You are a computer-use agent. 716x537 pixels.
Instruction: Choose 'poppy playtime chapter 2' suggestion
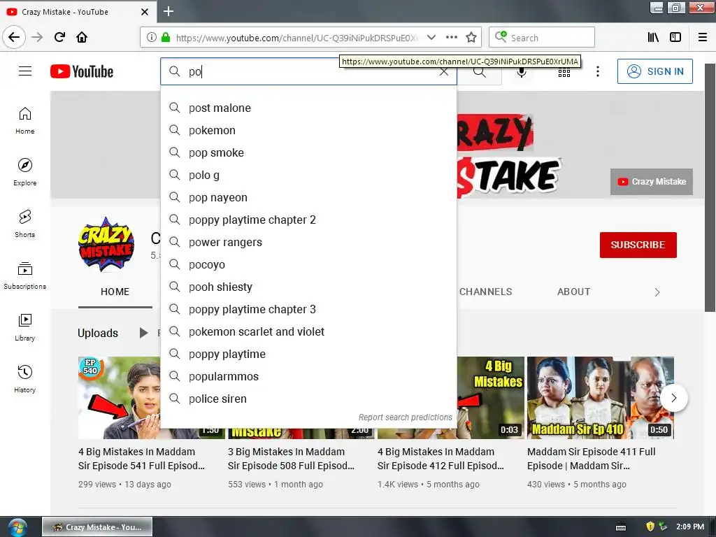(308, 220)
